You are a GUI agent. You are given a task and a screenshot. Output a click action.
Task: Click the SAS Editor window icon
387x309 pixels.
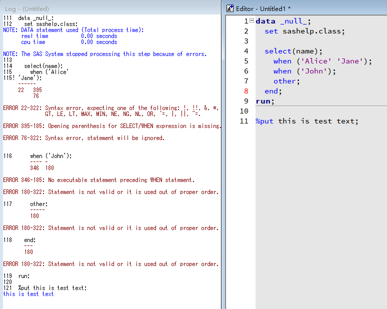click(230, 8)
